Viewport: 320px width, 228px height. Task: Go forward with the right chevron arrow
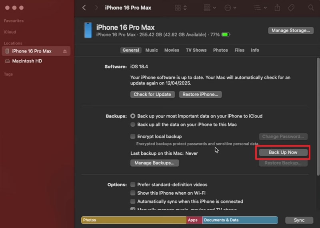point(96,8)
